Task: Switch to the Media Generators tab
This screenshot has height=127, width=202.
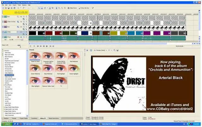Action: [52, 118]
